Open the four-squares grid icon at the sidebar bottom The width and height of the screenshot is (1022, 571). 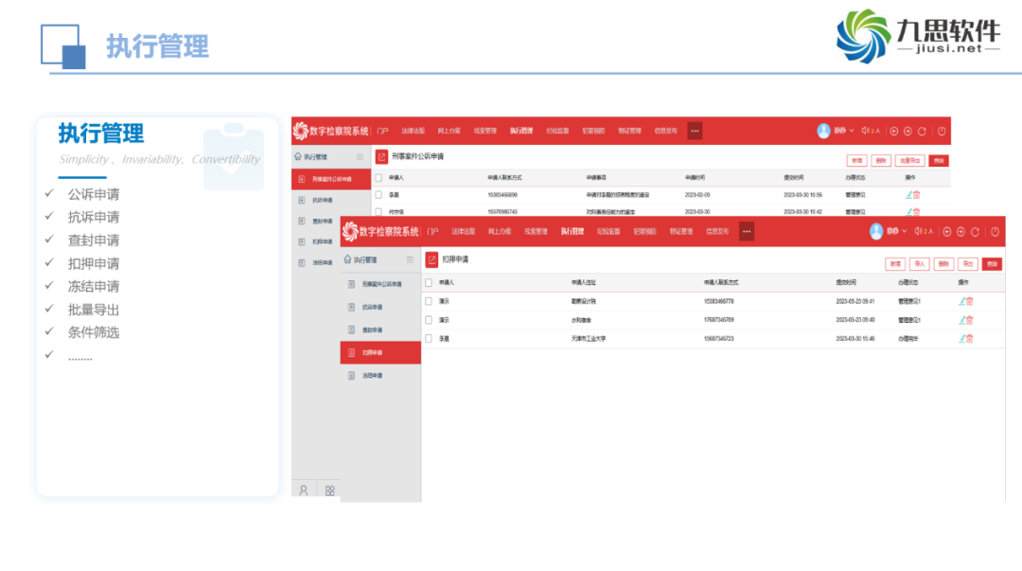330,491
